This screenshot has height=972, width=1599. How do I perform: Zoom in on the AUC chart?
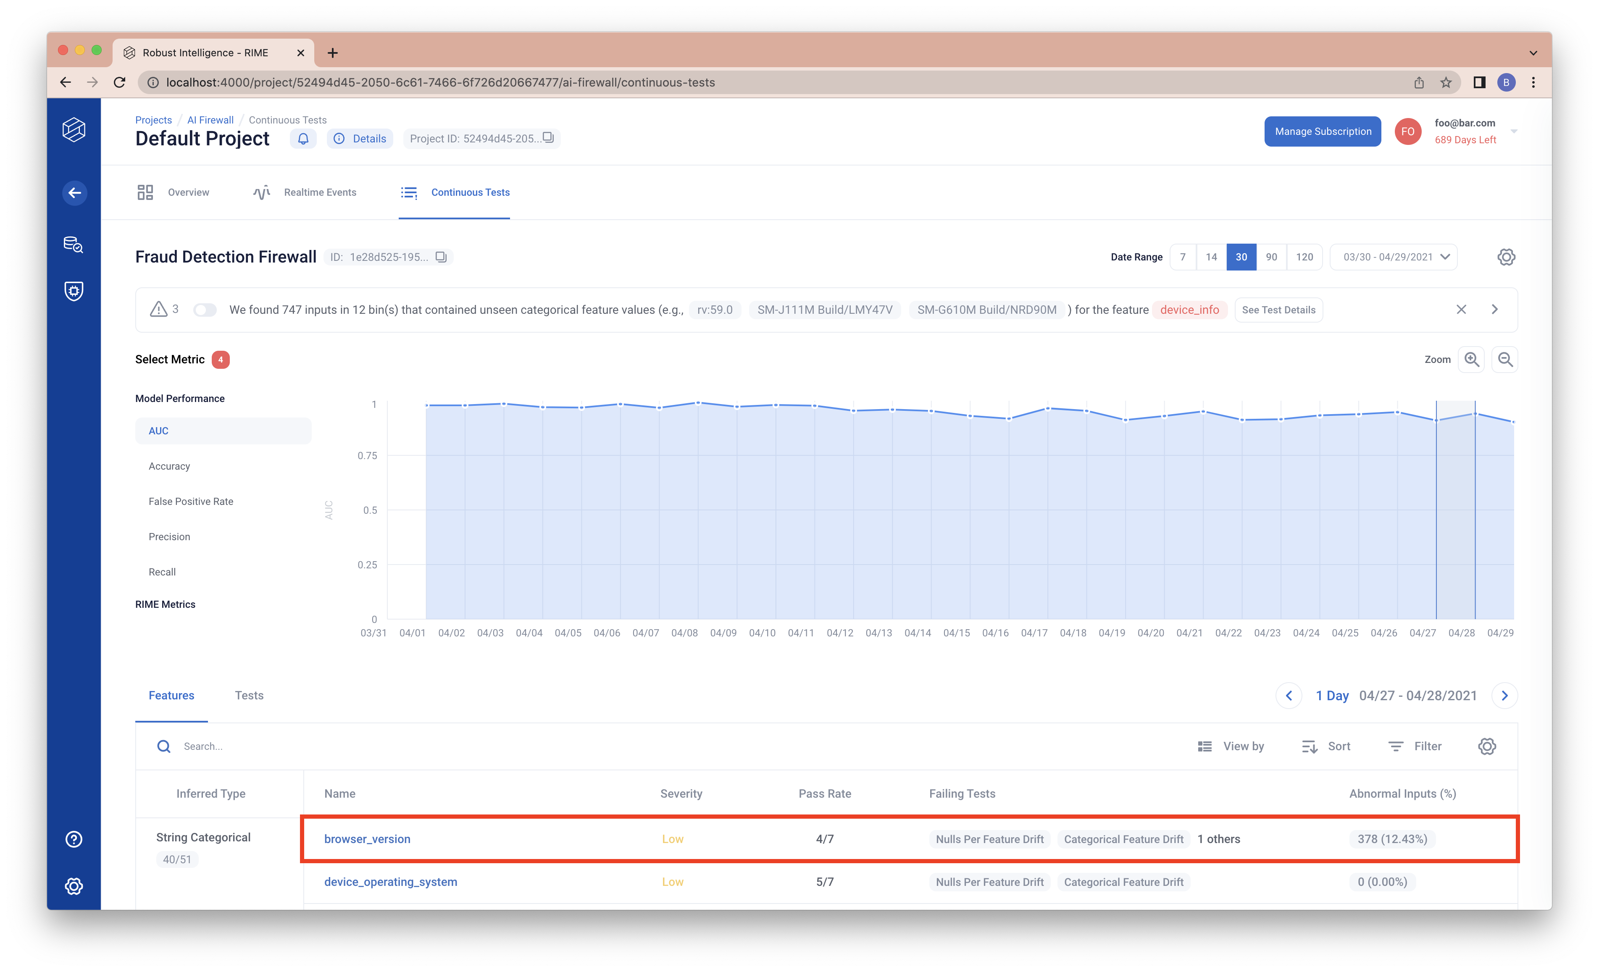1471,360
